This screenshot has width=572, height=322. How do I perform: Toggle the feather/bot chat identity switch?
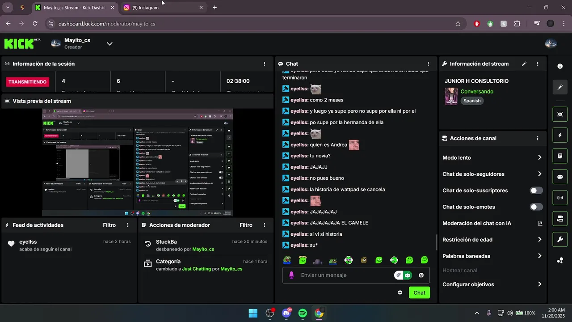tap(403, 275)
